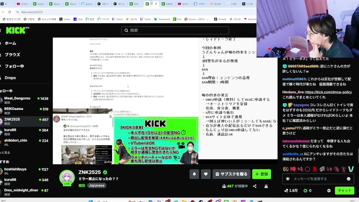Open the kick.com/dmca-policy link in chat
359x202 pixels.
[328, 92]
